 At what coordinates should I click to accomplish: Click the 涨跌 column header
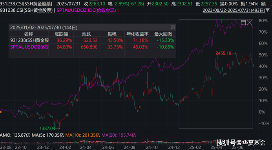click(87, 34)
